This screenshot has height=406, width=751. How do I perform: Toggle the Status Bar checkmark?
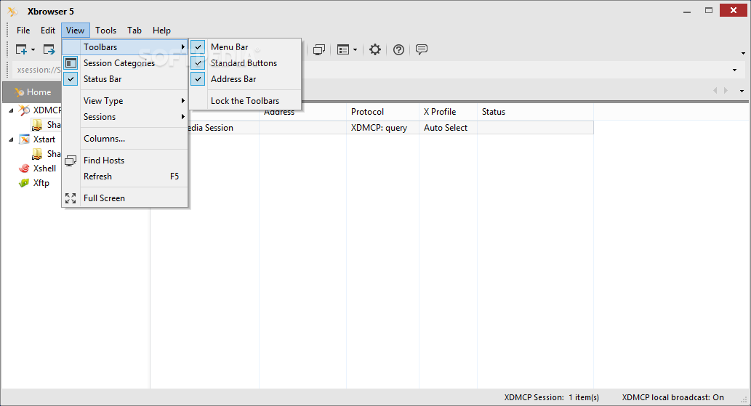coord(71,79)
